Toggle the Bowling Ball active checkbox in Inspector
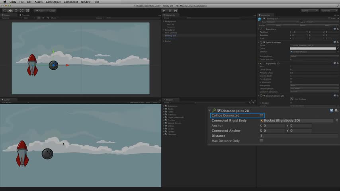340x191 pixels. coord(264,18)
